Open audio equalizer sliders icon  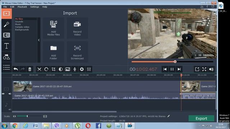89,69
